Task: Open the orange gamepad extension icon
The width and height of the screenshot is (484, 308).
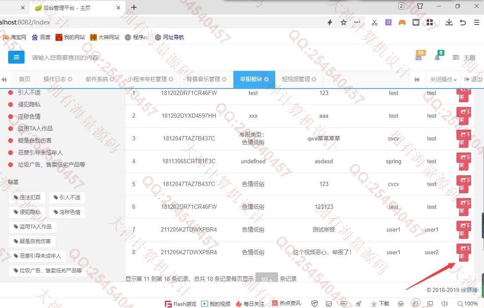Action: click(x=402, y=22)
